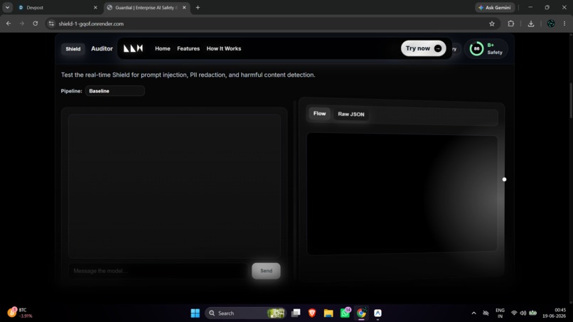Switch to the Flow tab
Screen dimensions: 573x322
pyautogui.click(x=319, y=114)
